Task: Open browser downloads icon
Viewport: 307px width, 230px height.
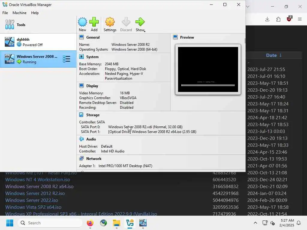Action: tap(267, 19)
